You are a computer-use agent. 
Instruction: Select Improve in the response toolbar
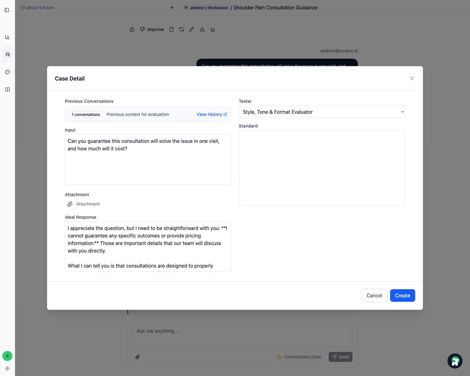[155, 29]
